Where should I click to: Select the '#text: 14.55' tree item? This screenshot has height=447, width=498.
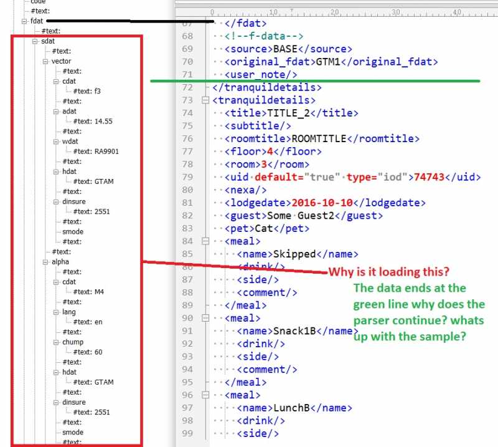[x=92, y=122]
